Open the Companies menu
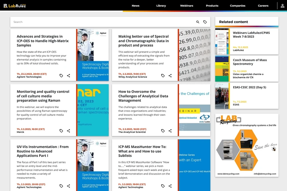The image size is (287, 191). [238, 6]
